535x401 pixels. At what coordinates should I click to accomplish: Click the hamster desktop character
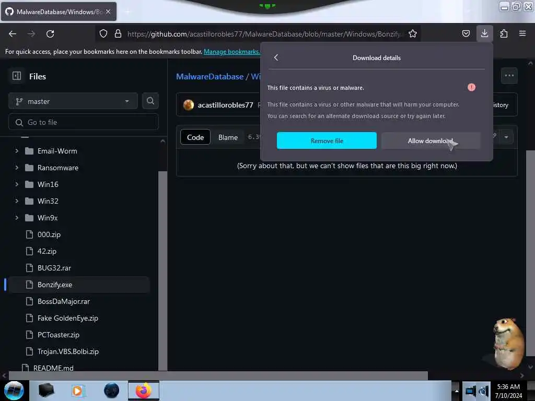[508, 344]
